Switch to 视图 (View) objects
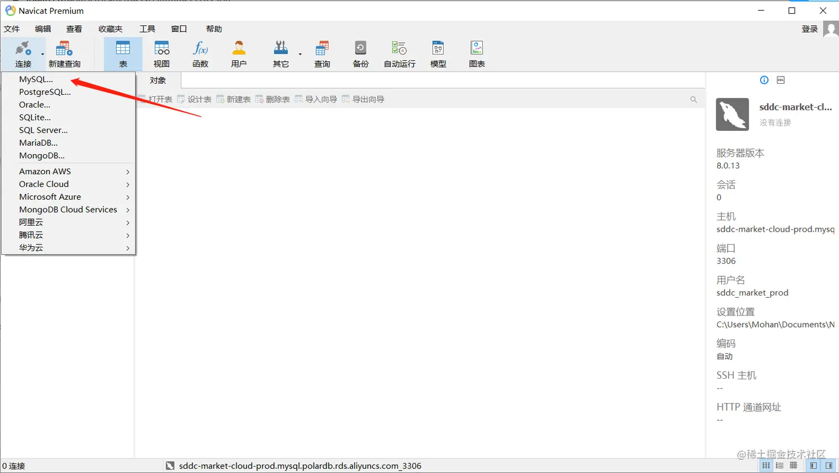This screenshot has width=839, height=473. pos(161,54)
